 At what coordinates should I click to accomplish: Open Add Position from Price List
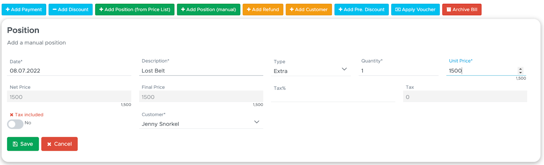[135, 9]
